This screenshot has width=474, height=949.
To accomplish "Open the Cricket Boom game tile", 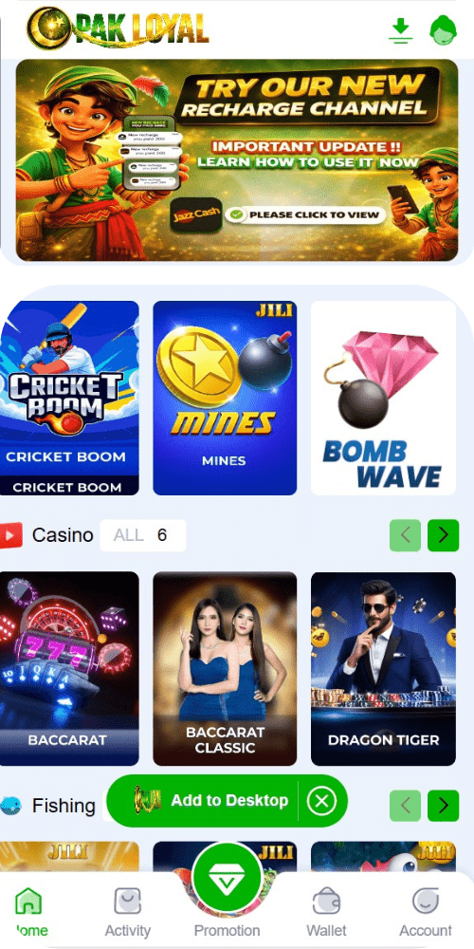I will (x=69, y=398).
